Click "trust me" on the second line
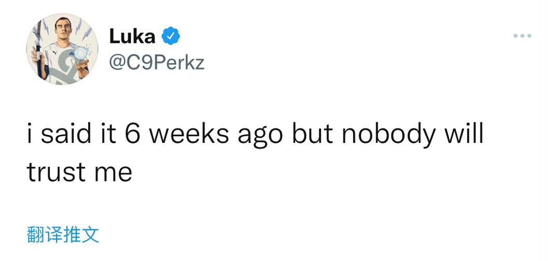 79,172
